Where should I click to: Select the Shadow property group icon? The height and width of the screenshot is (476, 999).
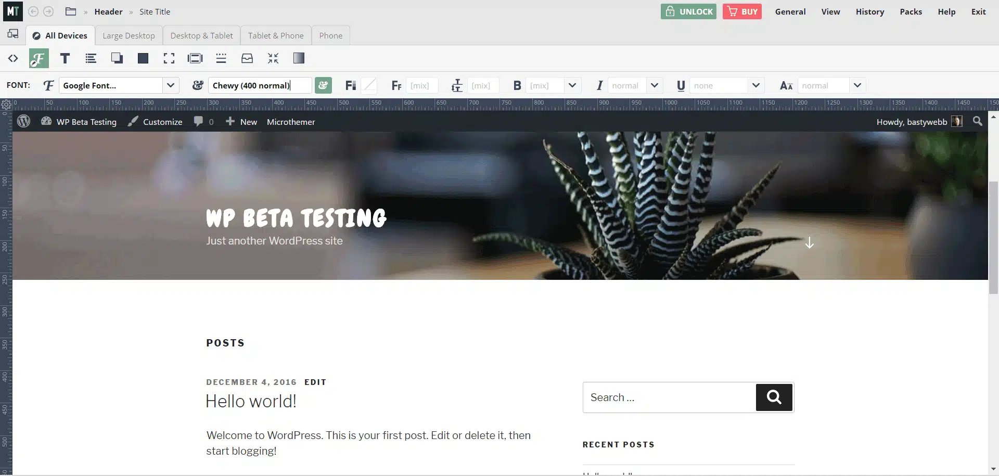[117, 58]
